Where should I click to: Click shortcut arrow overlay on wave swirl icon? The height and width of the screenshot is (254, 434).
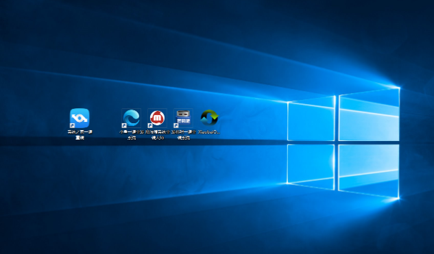tap(124, 125)
